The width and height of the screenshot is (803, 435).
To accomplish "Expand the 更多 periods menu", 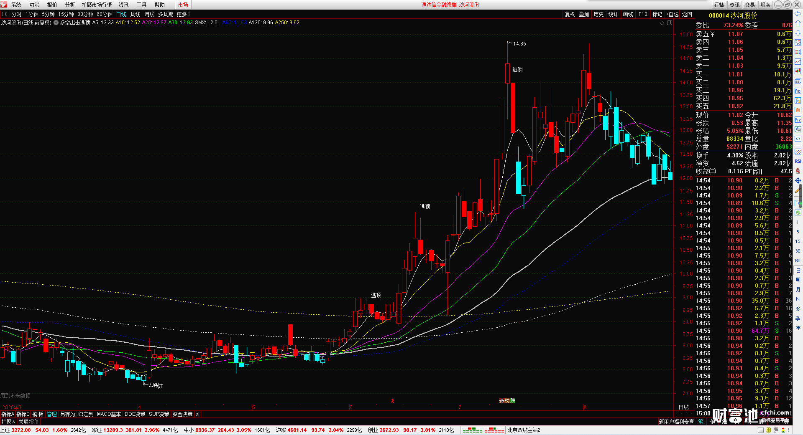I will click(184, 14).
